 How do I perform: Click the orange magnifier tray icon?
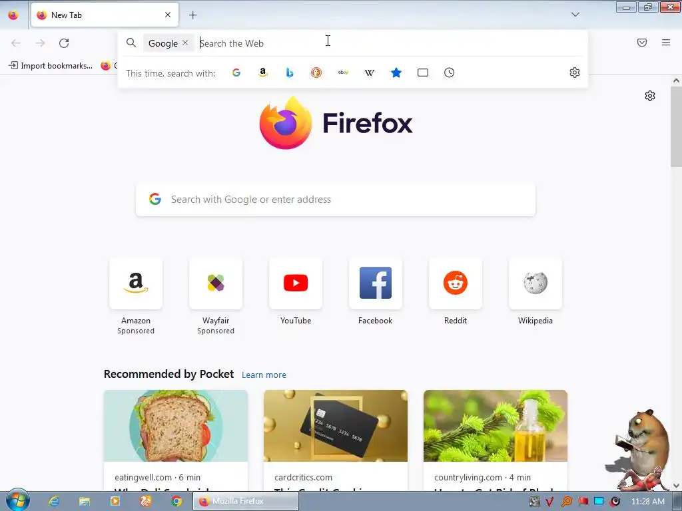click(x=566, y=502)
